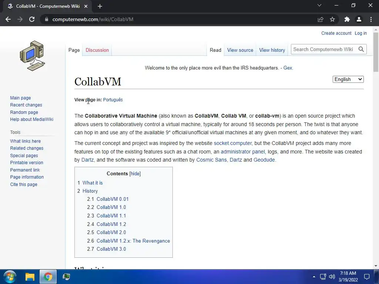
Task: Click the network tray icon
Action: [x=323, y=277]
